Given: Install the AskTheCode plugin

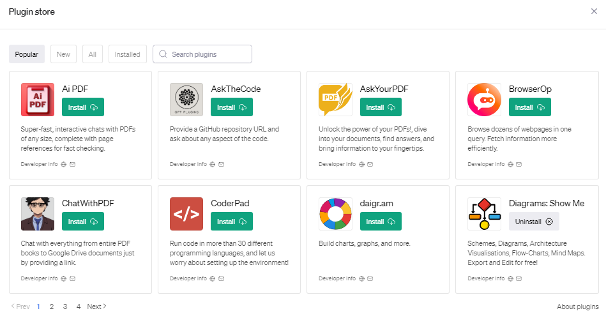Looking at the screenshot, I should (x=232, y=107).
